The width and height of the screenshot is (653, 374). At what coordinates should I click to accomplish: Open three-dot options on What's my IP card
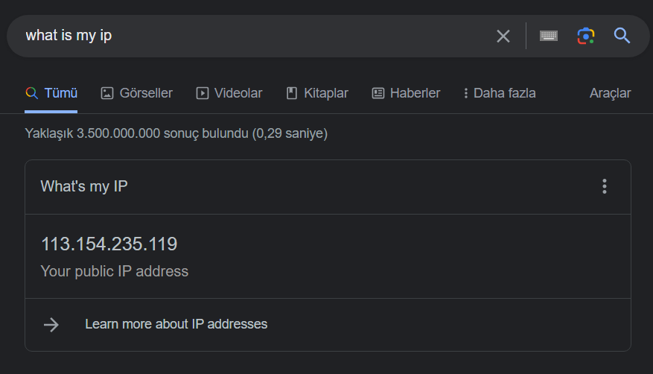605,186
